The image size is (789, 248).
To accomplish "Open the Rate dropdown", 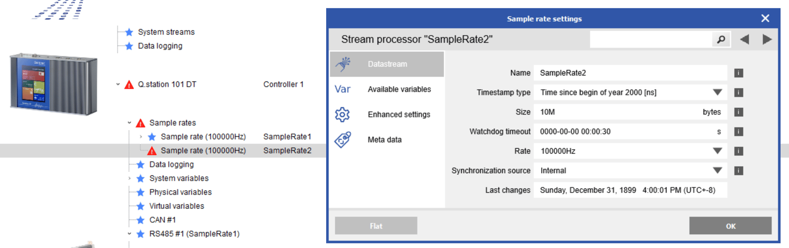I will tap(717, 151).
